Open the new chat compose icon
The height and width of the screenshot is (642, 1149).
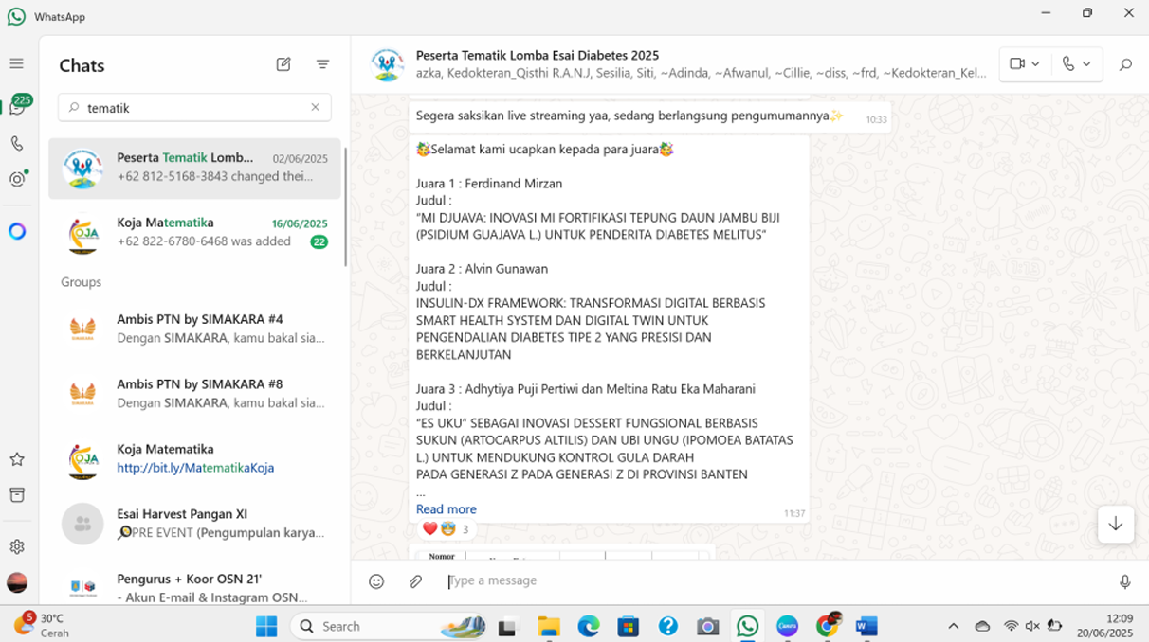283,64
